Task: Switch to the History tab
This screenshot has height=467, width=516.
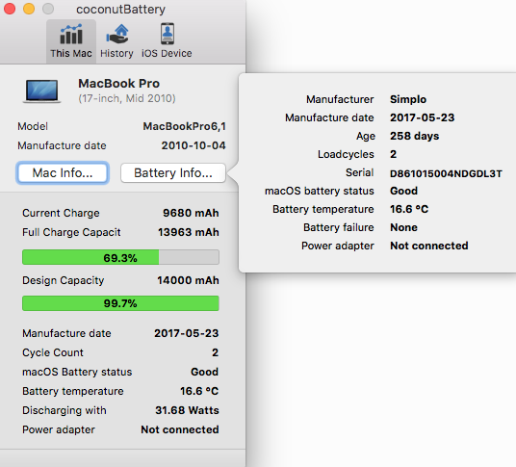Action: [x=116, y=41]
